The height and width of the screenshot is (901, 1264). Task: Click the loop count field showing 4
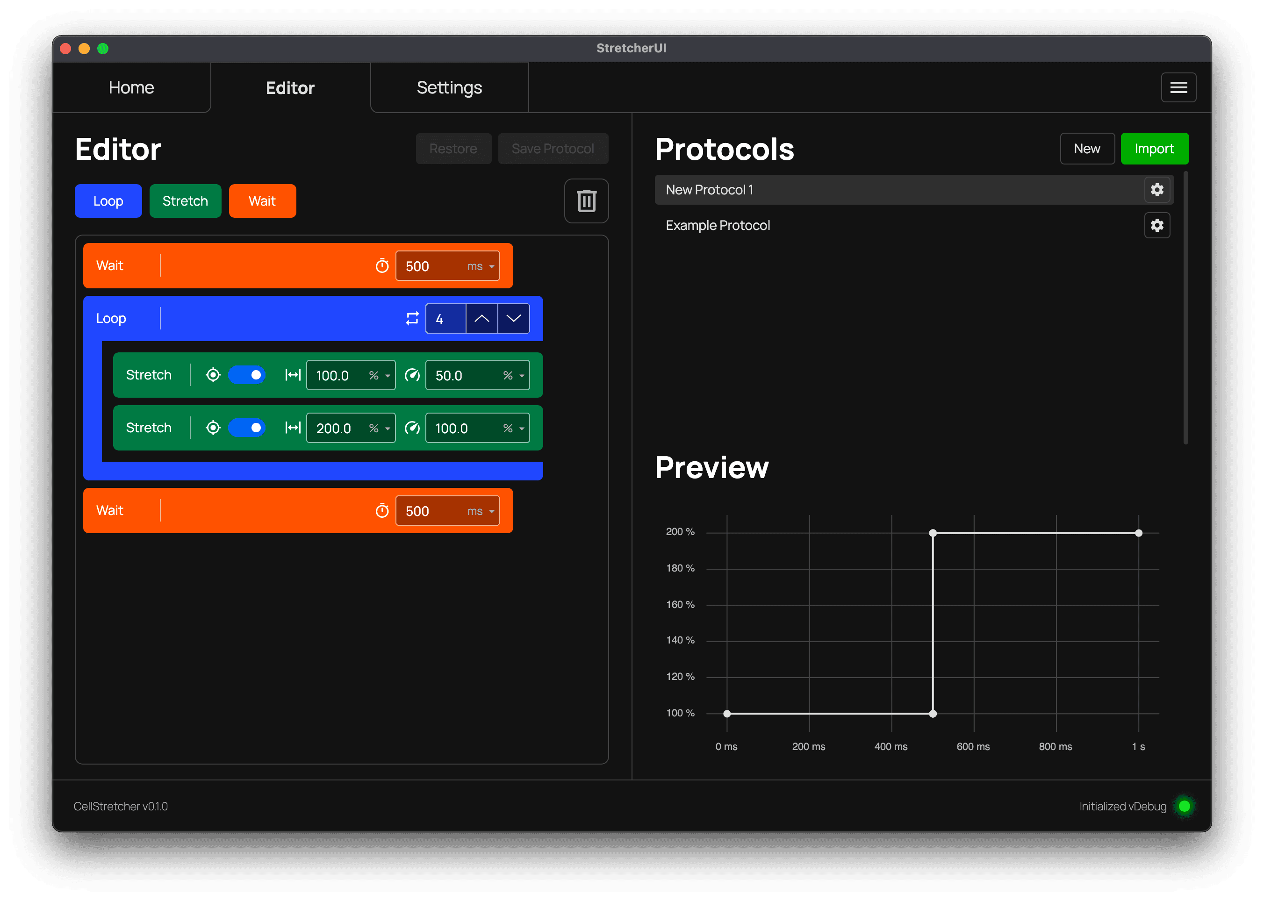[x=445, y=318]
